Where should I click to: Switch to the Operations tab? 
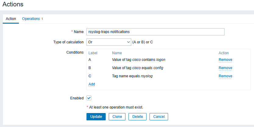tap(31, 19)
